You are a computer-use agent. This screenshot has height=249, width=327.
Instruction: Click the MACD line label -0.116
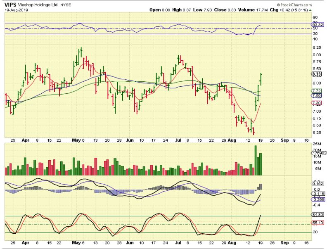tap(318, 194)
